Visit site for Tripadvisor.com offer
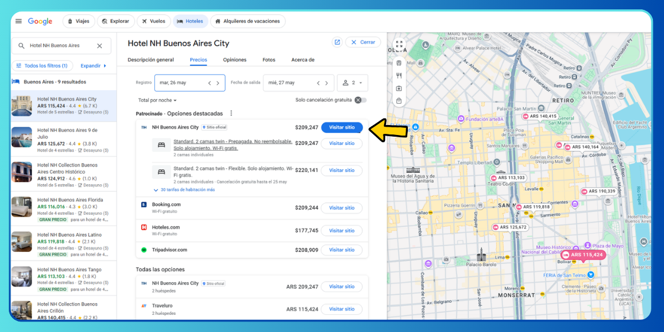Viewport: 664px width, 332px height. coord(342,250)
